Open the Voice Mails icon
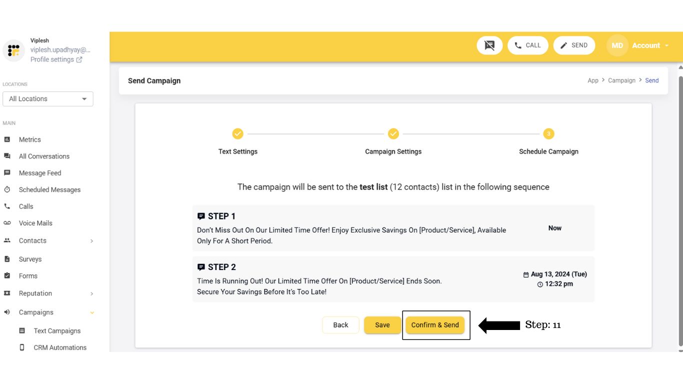 tap(8, 223)
